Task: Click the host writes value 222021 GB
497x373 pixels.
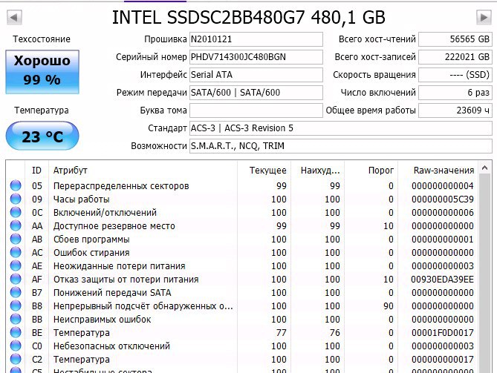Action: [455, 57]
